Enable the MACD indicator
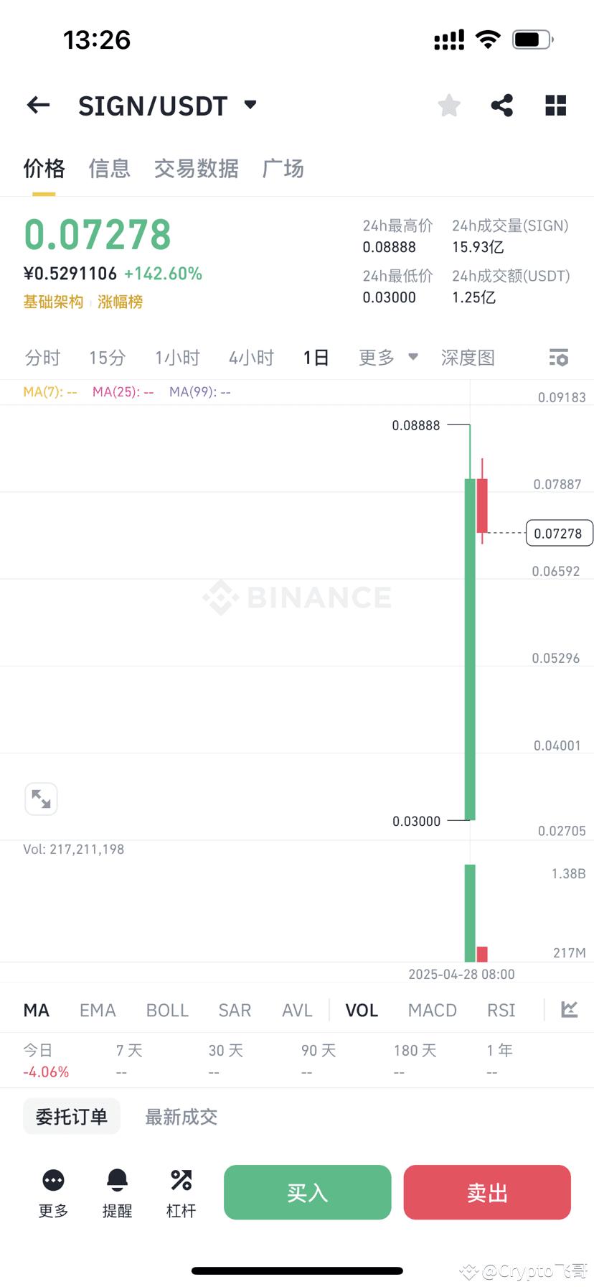The width and height of the screenshot is (594, 1287). point(432,1010)
